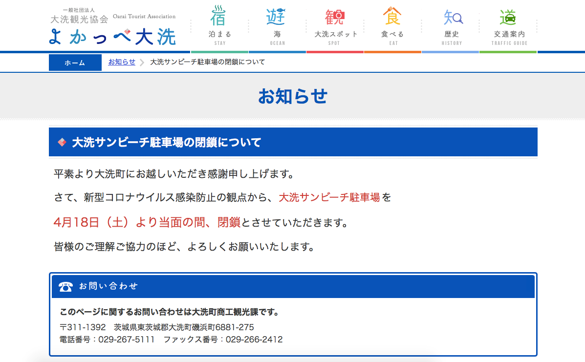
Task: Go to ホーム breadcrumb button
Action: point(75,63)
